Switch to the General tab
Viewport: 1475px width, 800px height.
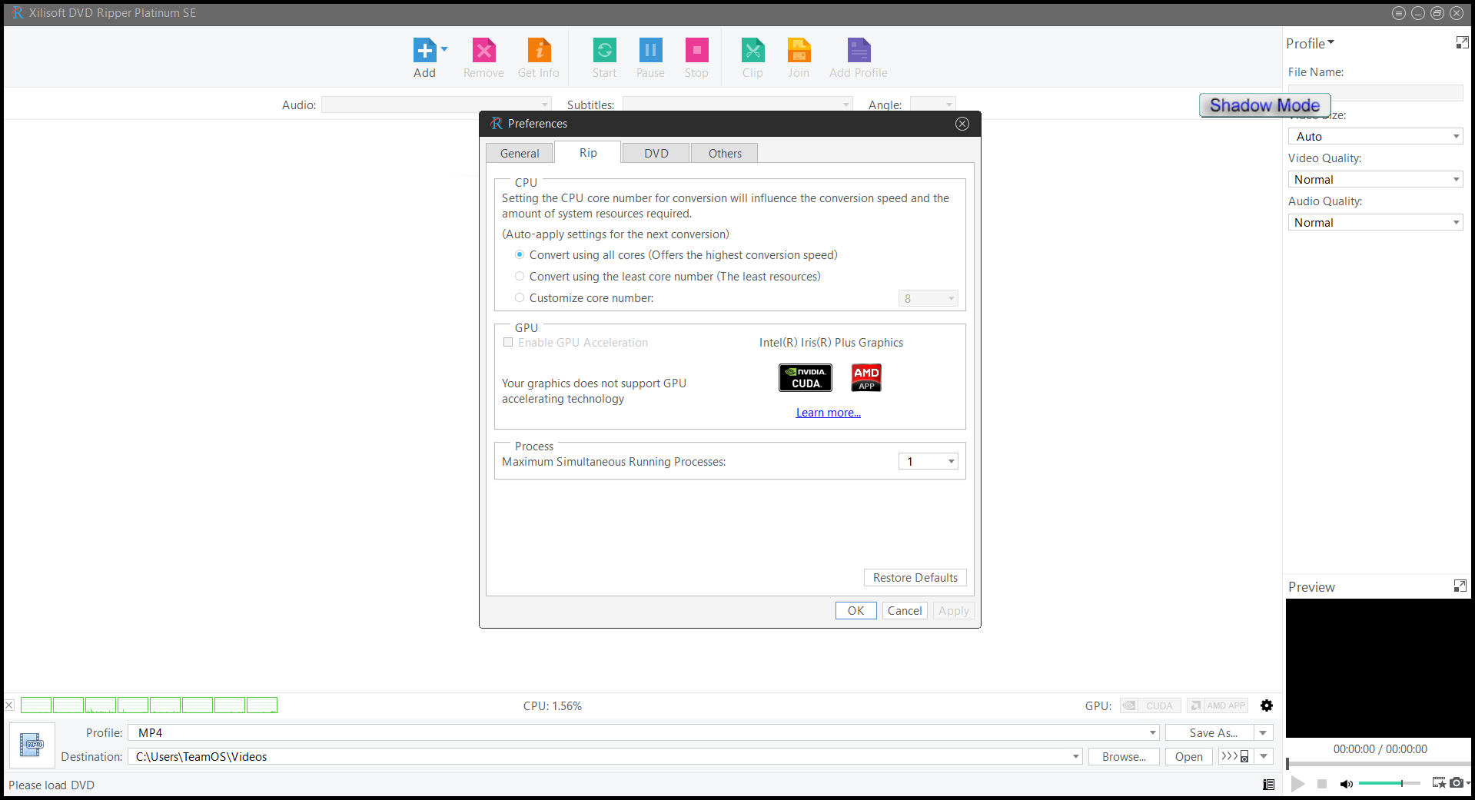point(520,153)
